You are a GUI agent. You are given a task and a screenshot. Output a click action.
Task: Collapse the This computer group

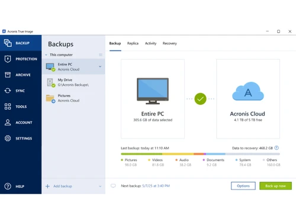click(46, 55)
